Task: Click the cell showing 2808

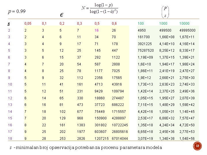Action: point(116,64)
